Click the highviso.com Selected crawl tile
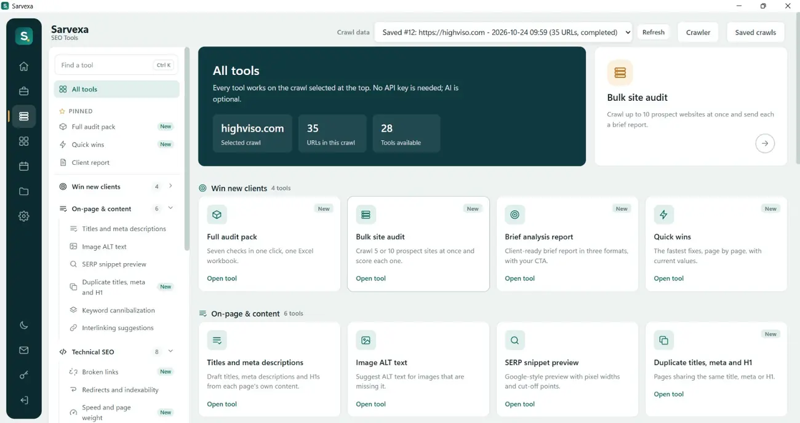The height and width of the screenshot is (423, 800). coord(252,133)
